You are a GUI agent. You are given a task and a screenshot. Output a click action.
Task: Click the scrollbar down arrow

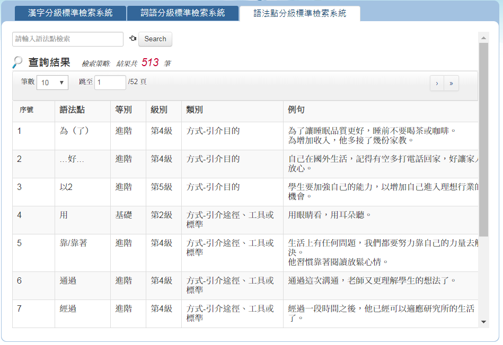[x=483, y=321]
